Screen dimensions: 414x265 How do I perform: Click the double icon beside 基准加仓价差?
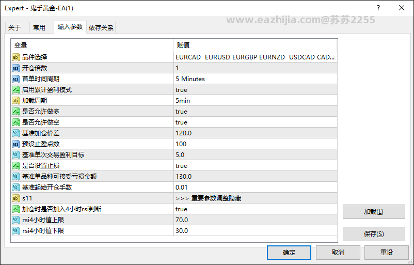pyautogui.click(x=16, y=133)
